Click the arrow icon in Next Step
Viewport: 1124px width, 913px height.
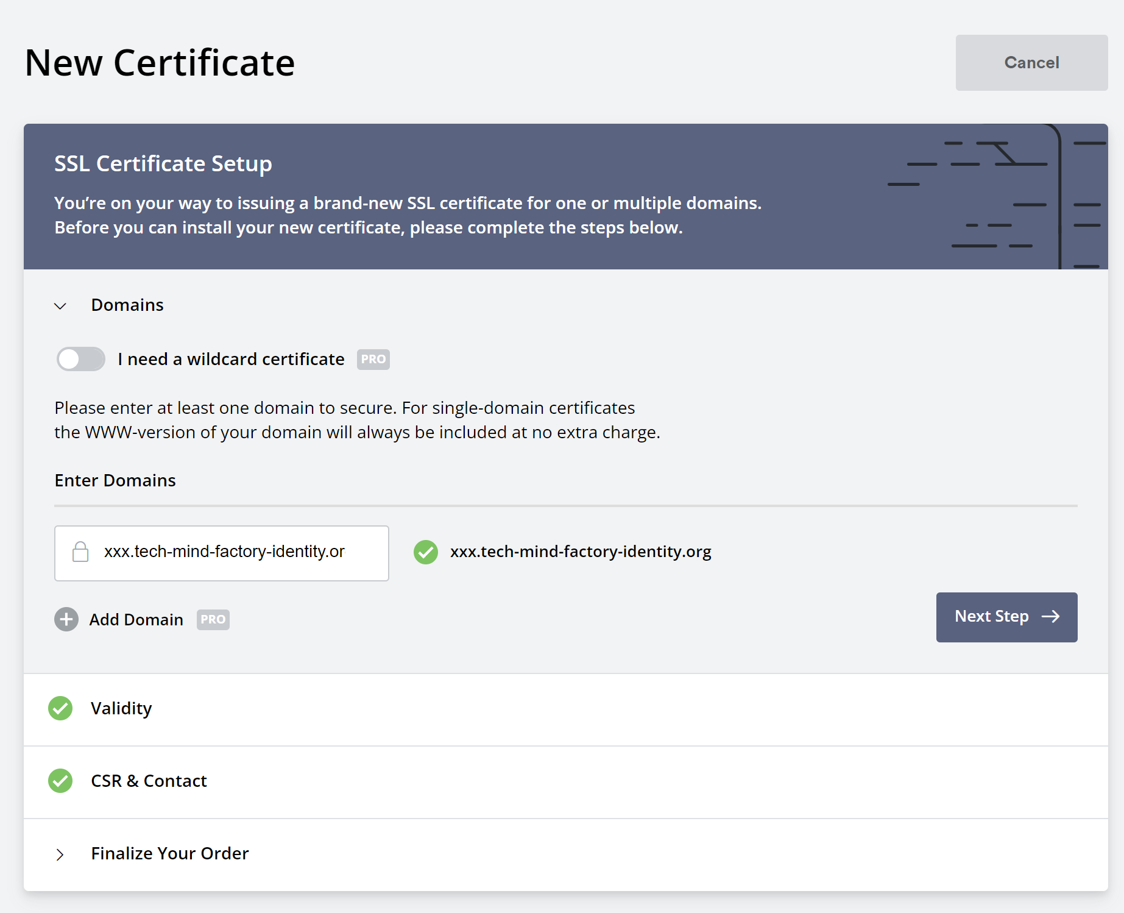(x=1051, y=617)
